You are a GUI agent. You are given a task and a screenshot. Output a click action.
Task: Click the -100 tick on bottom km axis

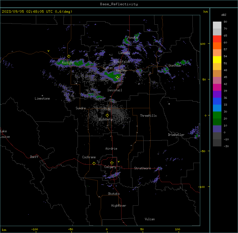(35, 229)
